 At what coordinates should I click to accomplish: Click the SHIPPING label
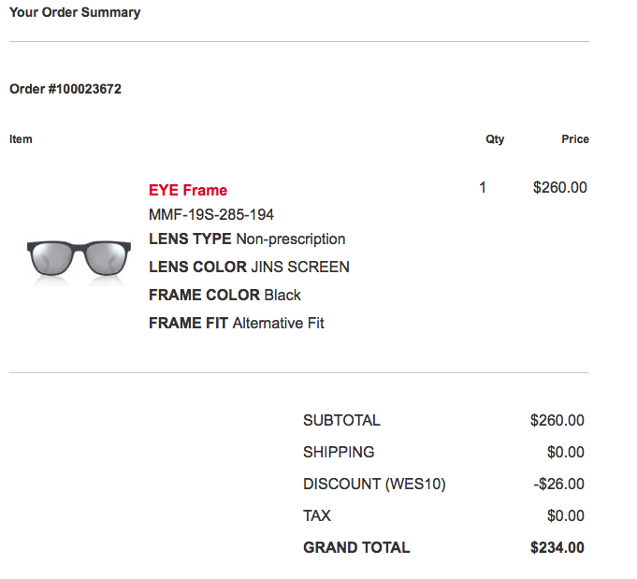pyautogui.click(x=339, y=452)
